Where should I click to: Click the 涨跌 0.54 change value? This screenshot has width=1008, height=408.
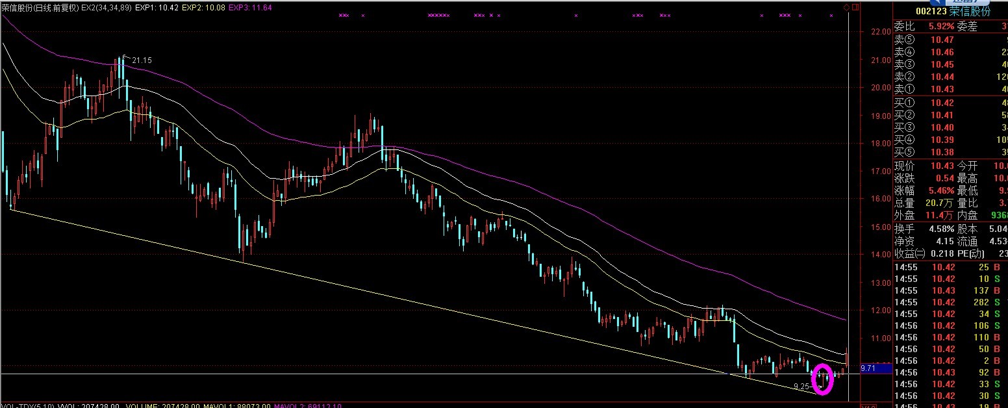pyautogui.click(x=945, y=179)
